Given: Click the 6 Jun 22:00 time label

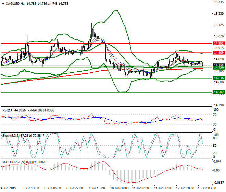Looking at the screenshot, I should (75, 188).
